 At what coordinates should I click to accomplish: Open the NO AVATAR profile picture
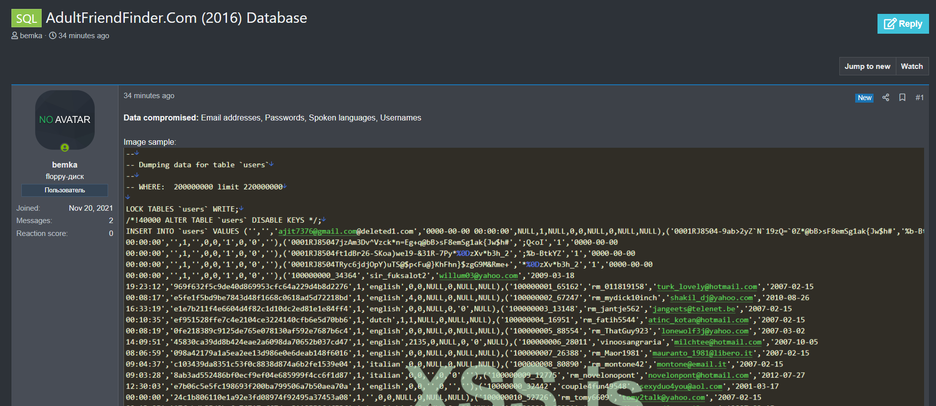tap(65, 119)
